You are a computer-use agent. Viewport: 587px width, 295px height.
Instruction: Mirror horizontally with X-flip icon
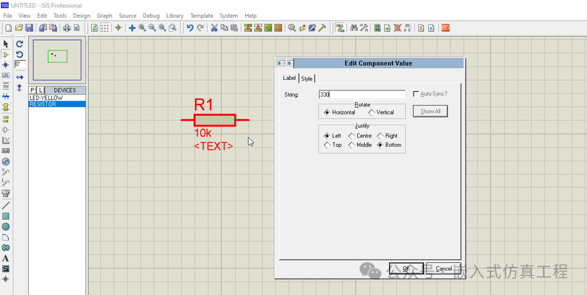(x=20, y=77)
